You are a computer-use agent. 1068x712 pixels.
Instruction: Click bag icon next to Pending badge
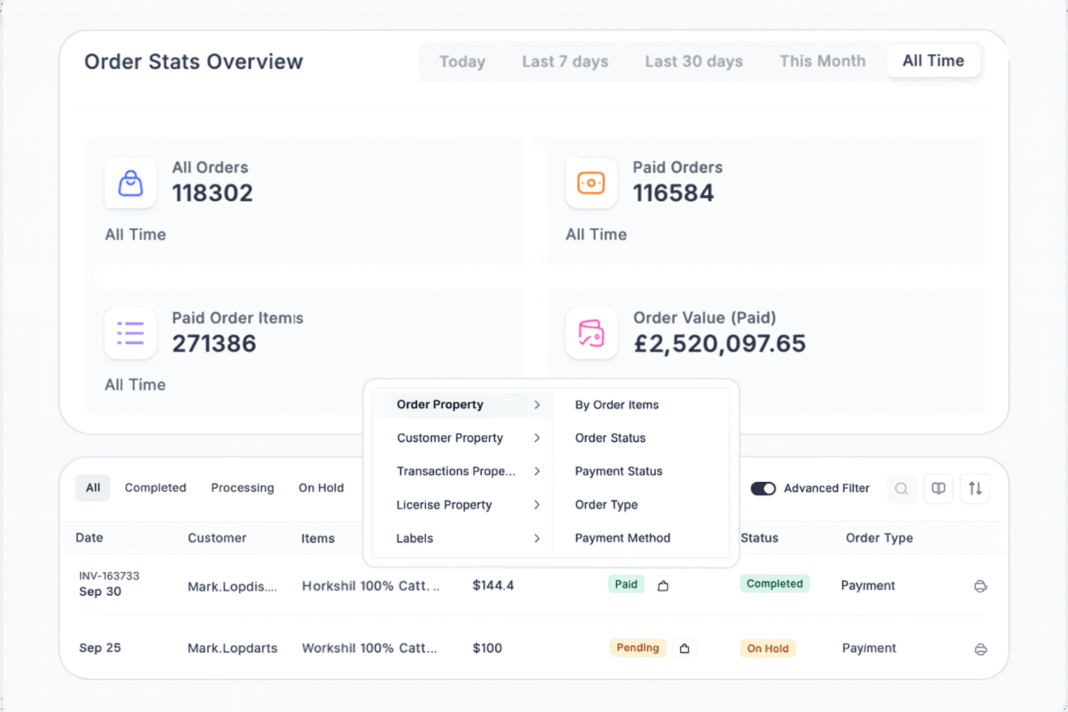(684, 649)
